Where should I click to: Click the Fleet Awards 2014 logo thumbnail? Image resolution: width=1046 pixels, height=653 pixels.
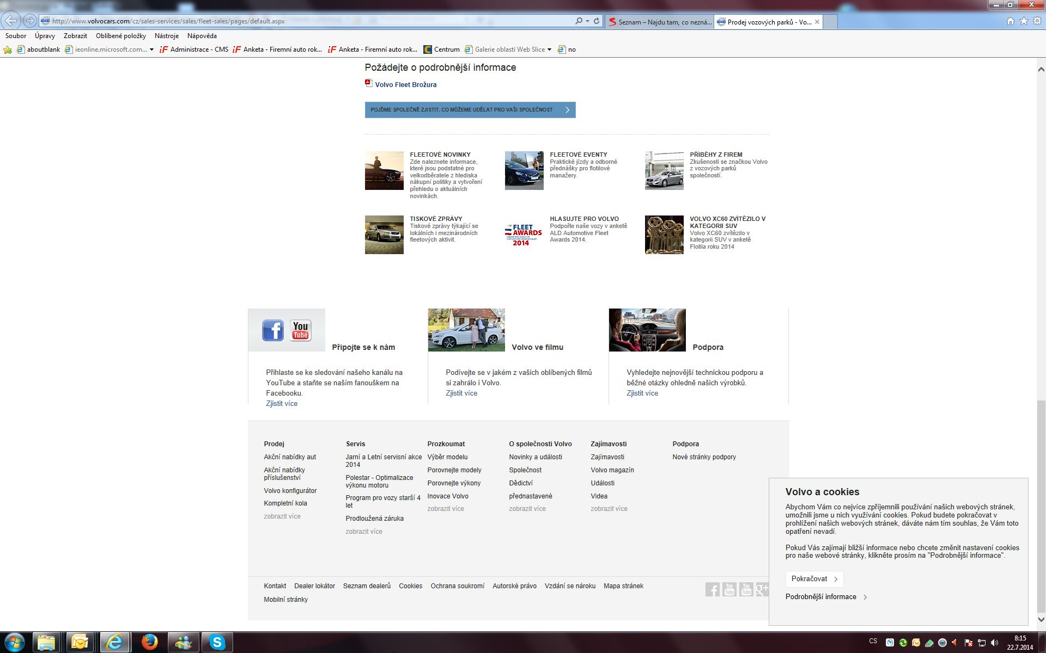point(524,235)
